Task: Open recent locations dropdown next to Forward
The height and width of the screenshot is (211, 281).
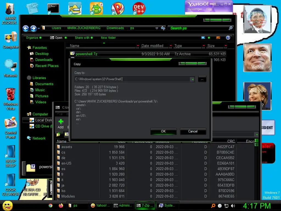Action: click(x=39, y=28)
